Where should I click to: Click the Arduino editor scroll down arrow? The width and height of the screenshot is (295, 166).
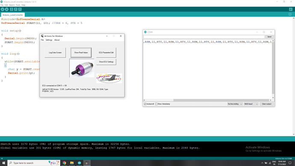pyautogui.click(x=294, y=134)
